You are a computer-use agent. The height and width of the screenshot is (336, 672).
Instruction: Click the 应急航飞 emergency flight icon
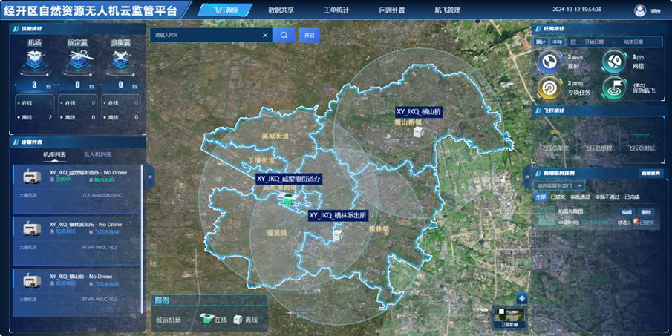click(614, 88)
